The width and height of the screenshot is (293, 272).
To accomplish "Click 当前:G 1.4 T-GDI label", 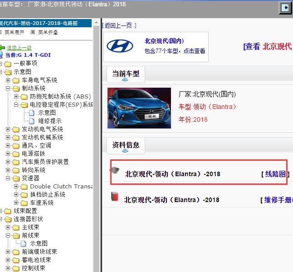I will [x=28, y=55].
